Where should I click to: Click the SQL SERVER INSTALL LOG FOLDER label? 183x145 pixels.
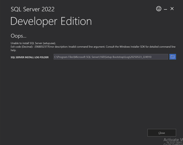click(x=30, y=57)
